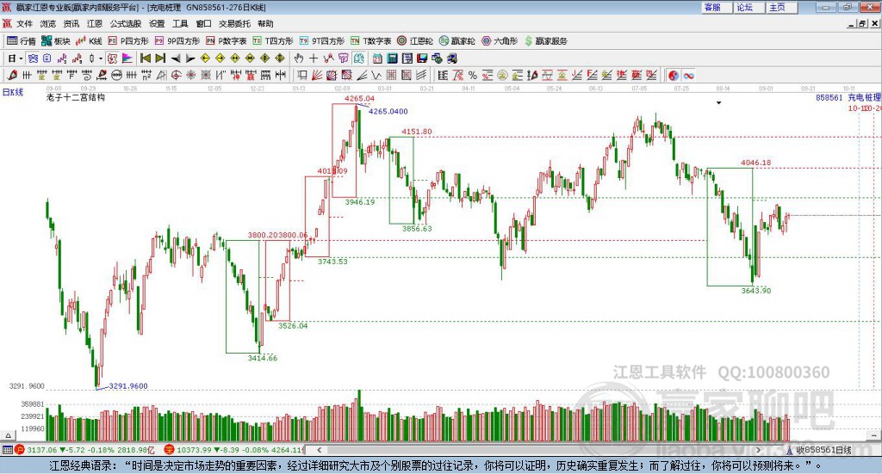Screen dimensions: 882x474
Task: Click the yin-yang icon
Action: (674, 75)
